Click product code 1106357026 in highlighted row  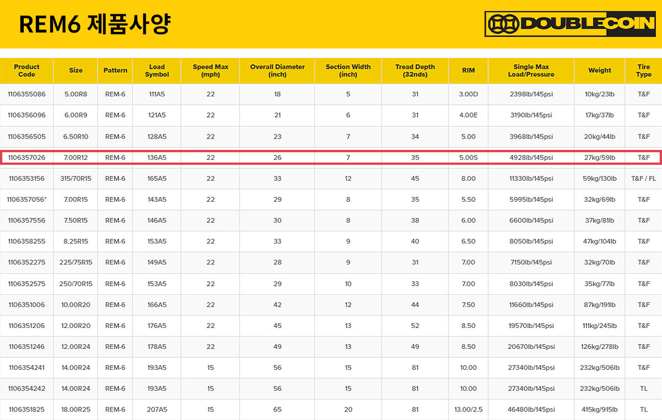point(26,158)
